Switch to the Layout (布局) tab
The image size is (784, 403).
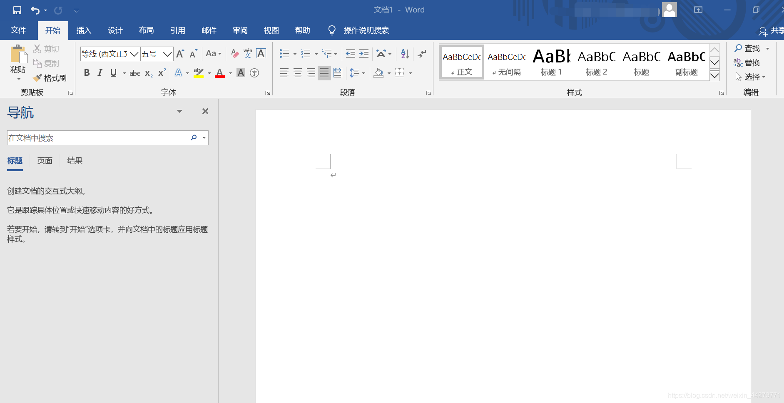click(x=146, y=30)
